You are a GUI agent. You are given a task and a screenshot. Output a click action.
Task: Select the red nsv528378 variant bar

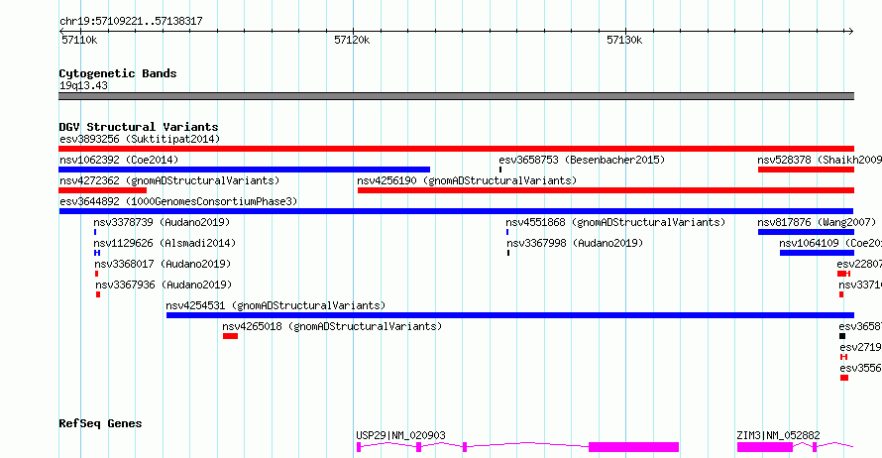pos(806,170)
